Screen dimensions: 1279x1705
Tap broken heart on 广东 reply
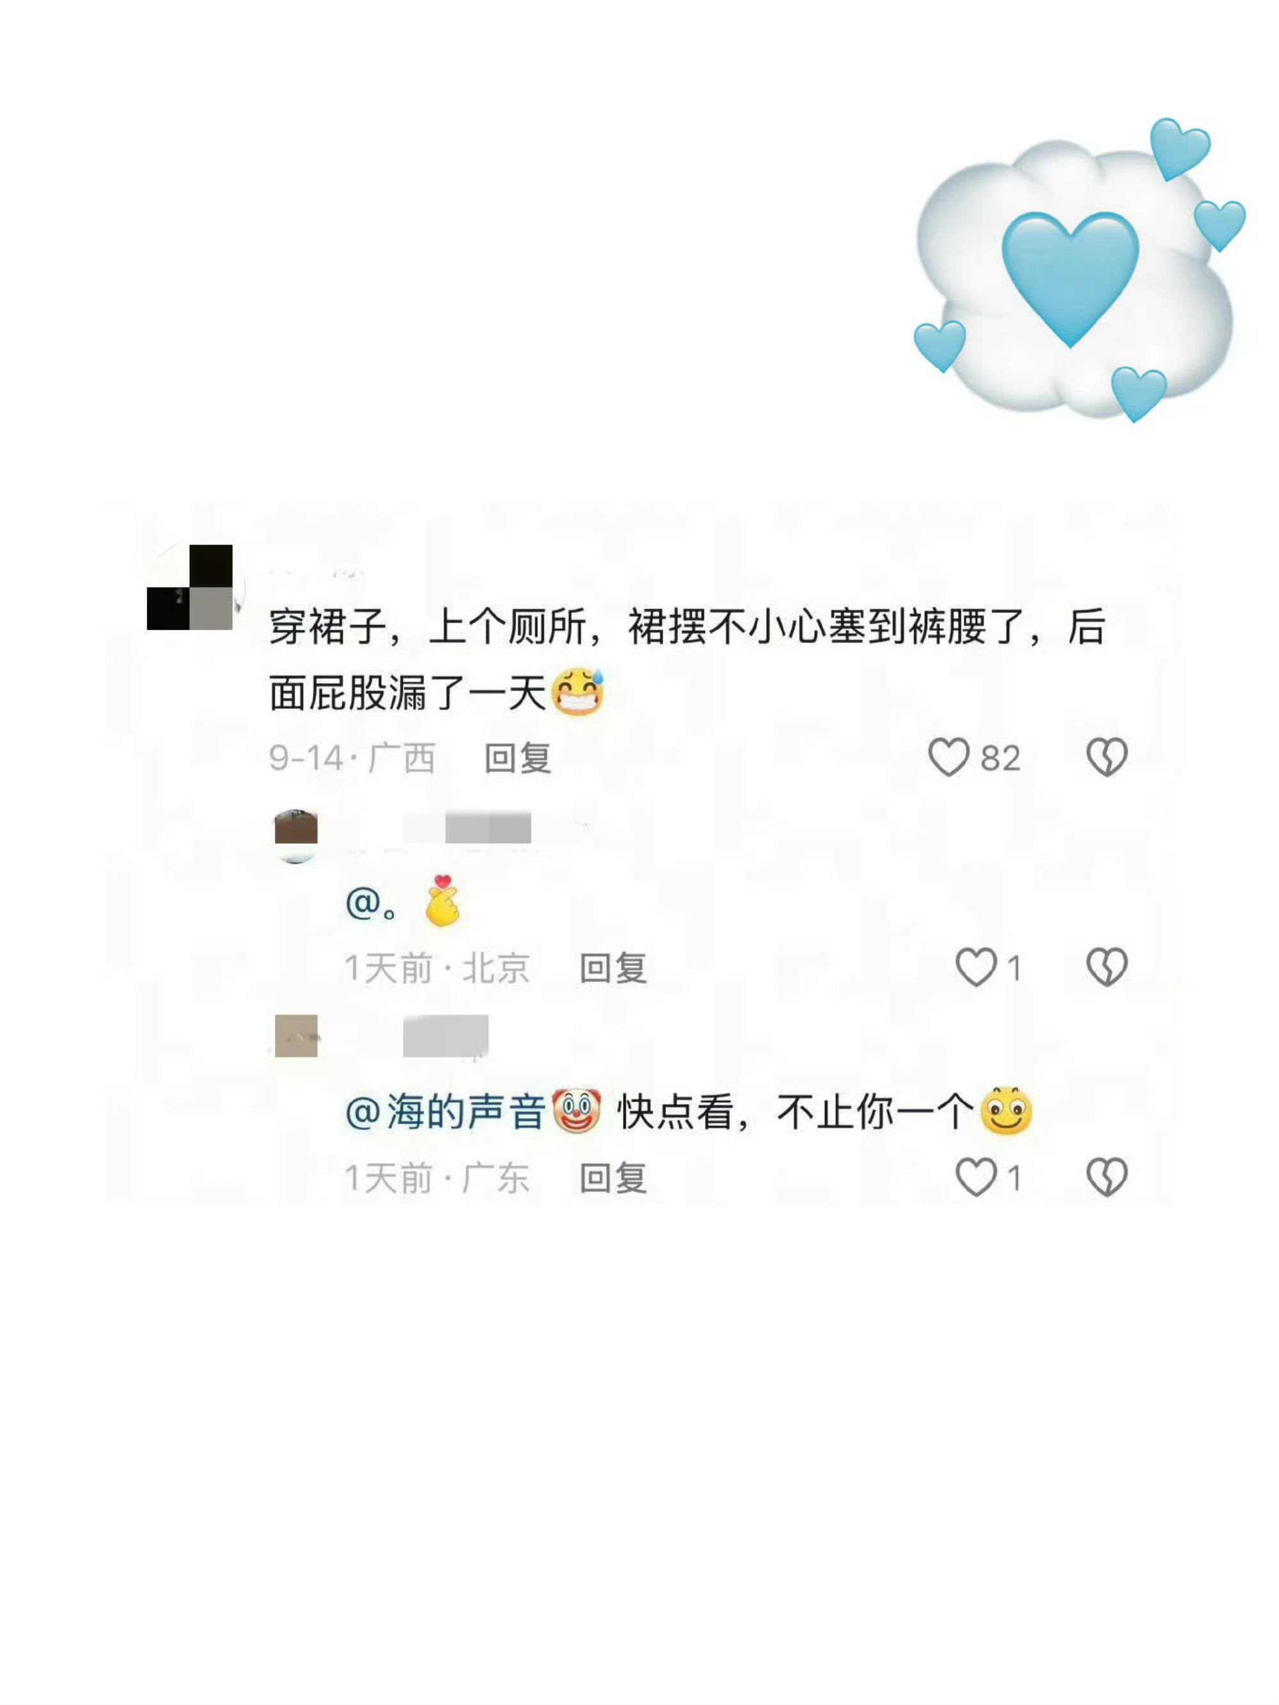1106,1177
